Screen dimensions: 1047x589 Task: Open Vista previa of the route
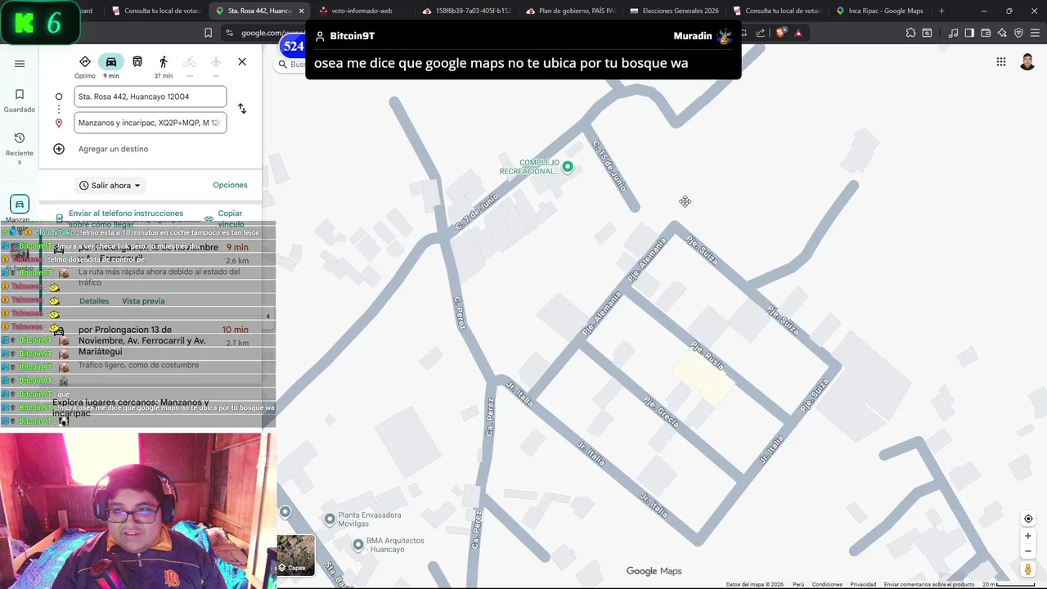tap(143, 301)
